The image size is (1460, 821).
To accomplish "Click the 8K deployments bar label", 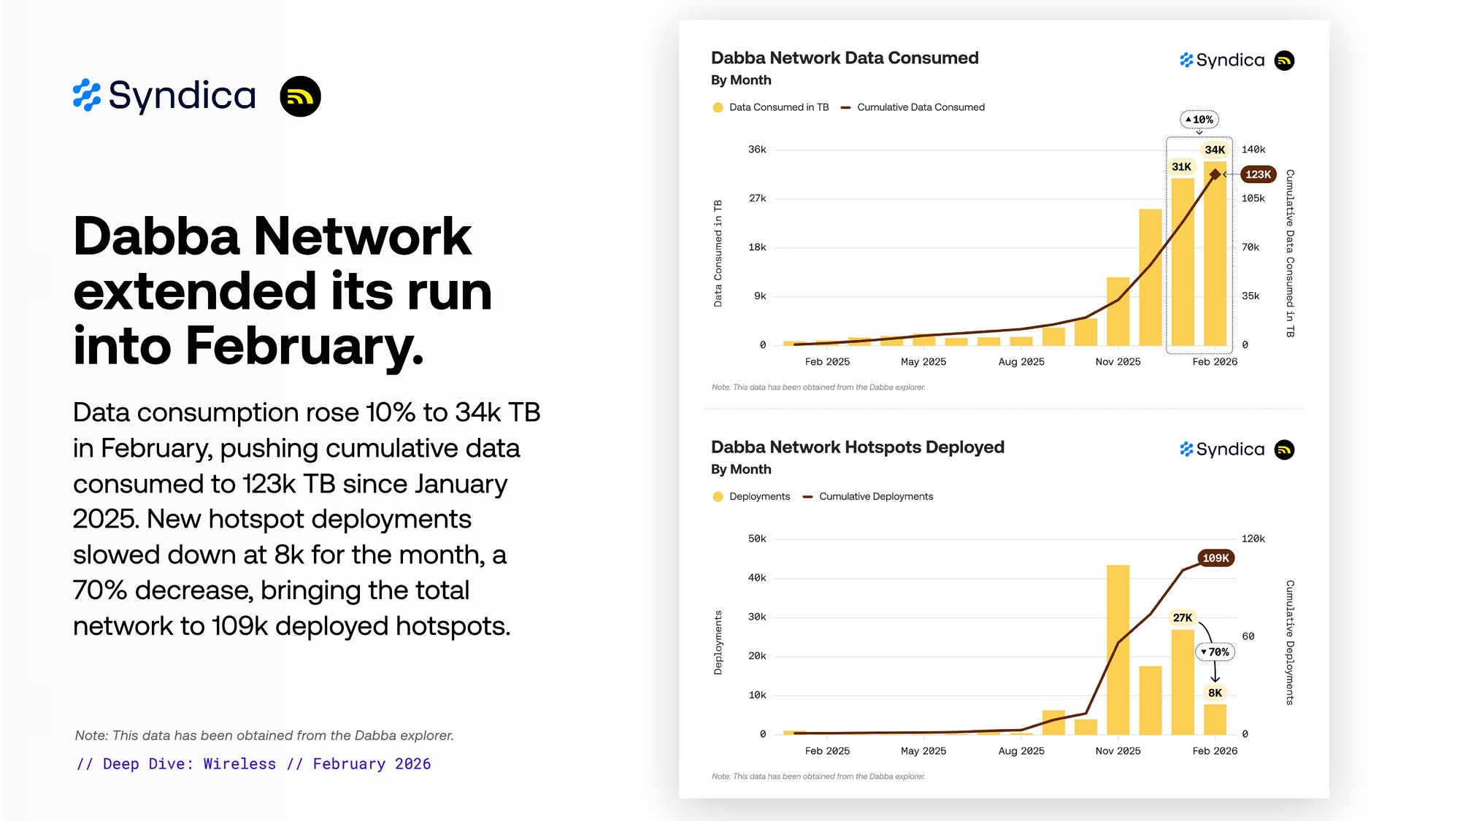I will click(x=1215, y=693).
